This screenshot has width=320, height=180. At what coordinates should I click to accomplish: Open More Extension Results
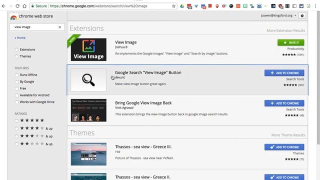(285, 30)
